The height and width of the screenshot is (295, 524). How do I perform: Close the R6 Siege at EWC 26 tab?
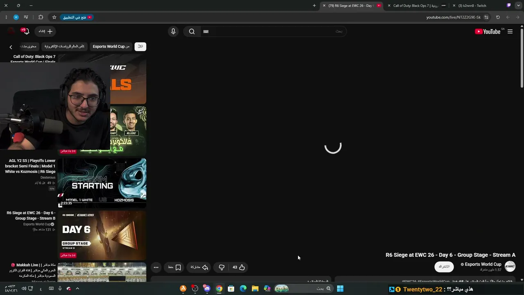click(x=324, y=6)
